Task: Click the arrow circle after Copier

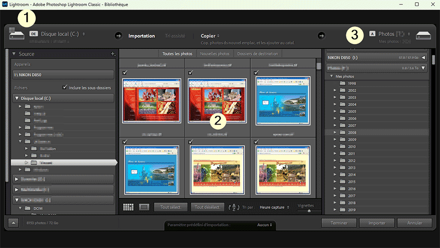Action: coord(321,35)
